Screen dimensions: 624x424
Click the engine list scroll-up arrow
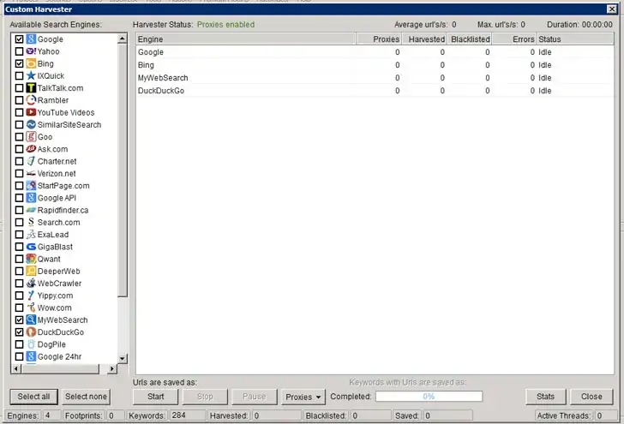coord(123,39)
